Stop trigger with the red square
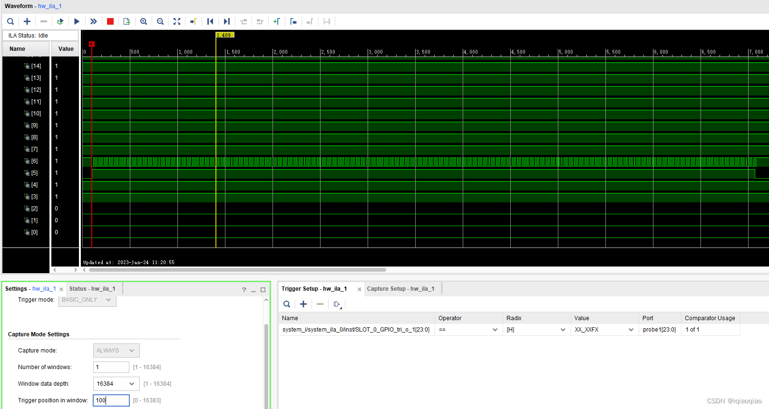This screenshot has height=409, width=769. click(x=110, y=21)
